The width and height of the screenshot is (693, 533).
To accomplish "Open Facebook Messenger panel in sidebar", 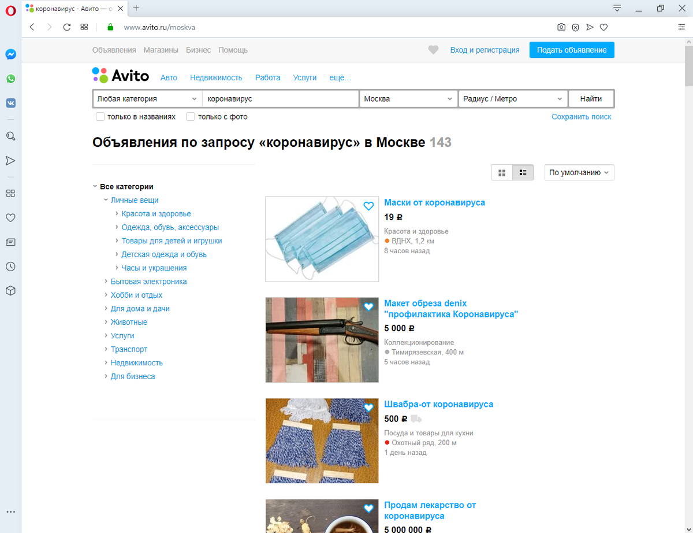I will (x=10, y=54).
